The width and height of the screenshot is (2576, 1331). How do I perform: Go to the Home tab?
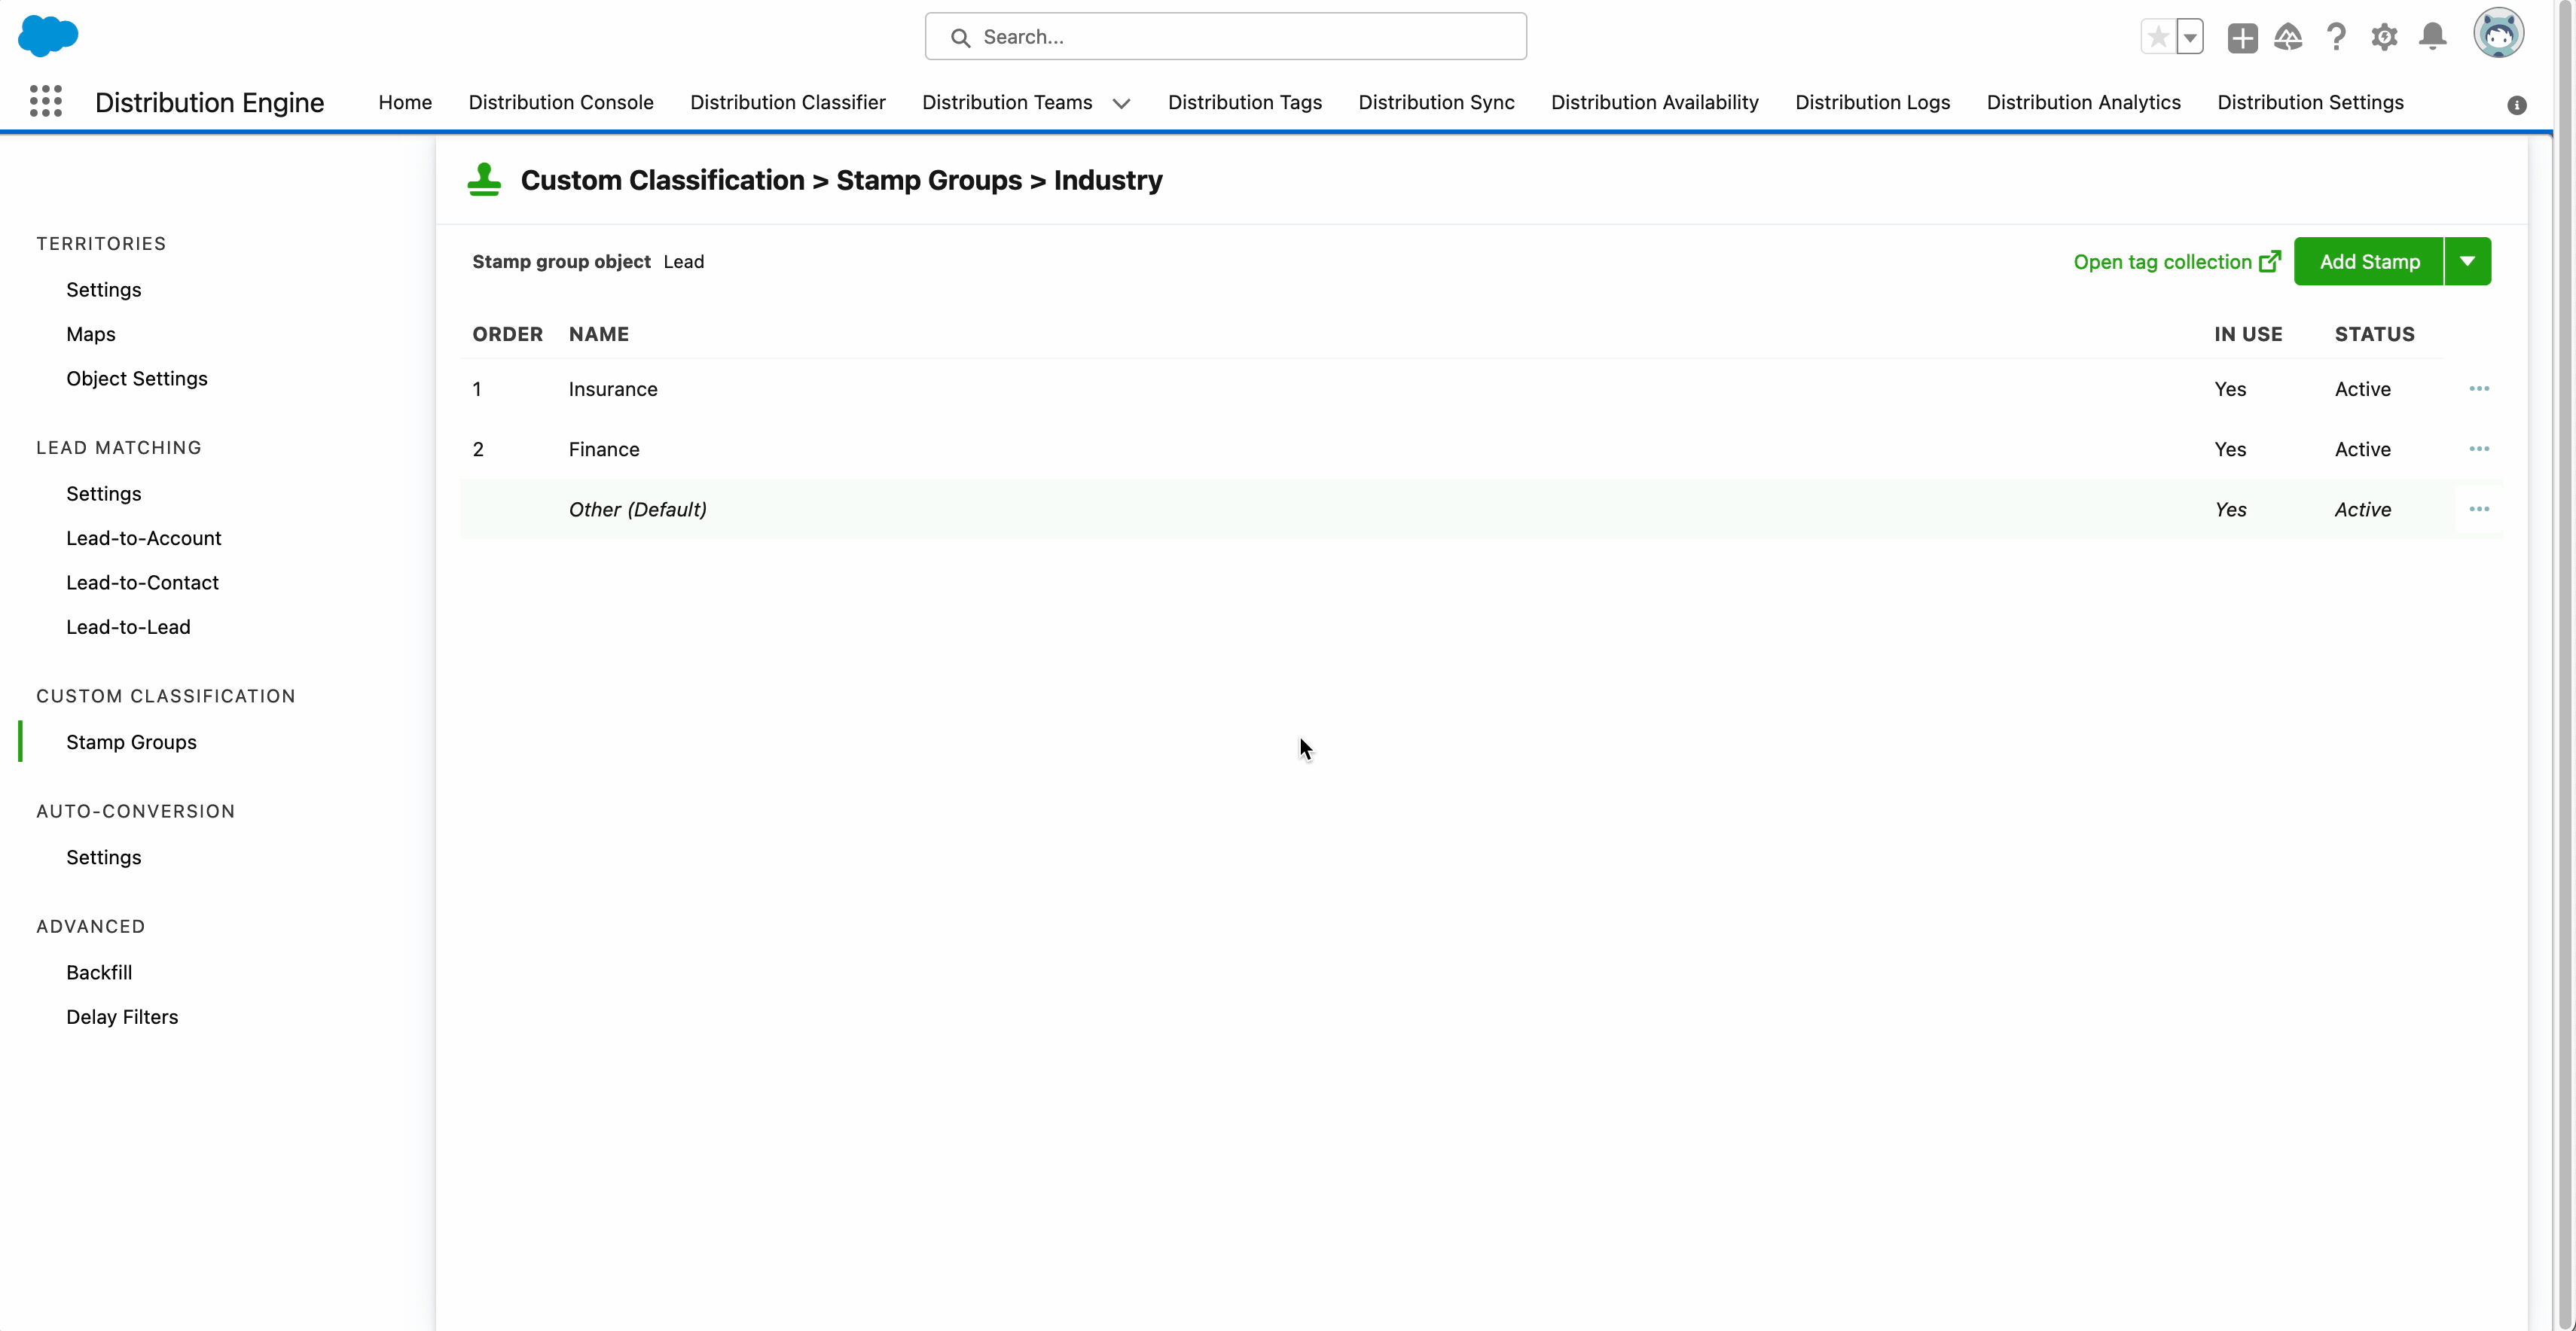point(405,102)
